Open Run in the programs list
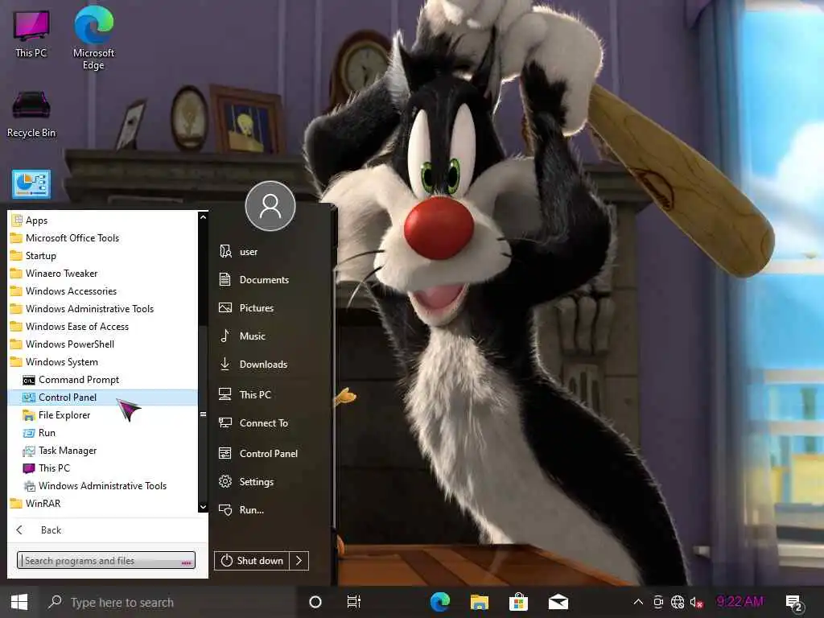This screenshot has height=618, width=824. (x=103, y=432)
